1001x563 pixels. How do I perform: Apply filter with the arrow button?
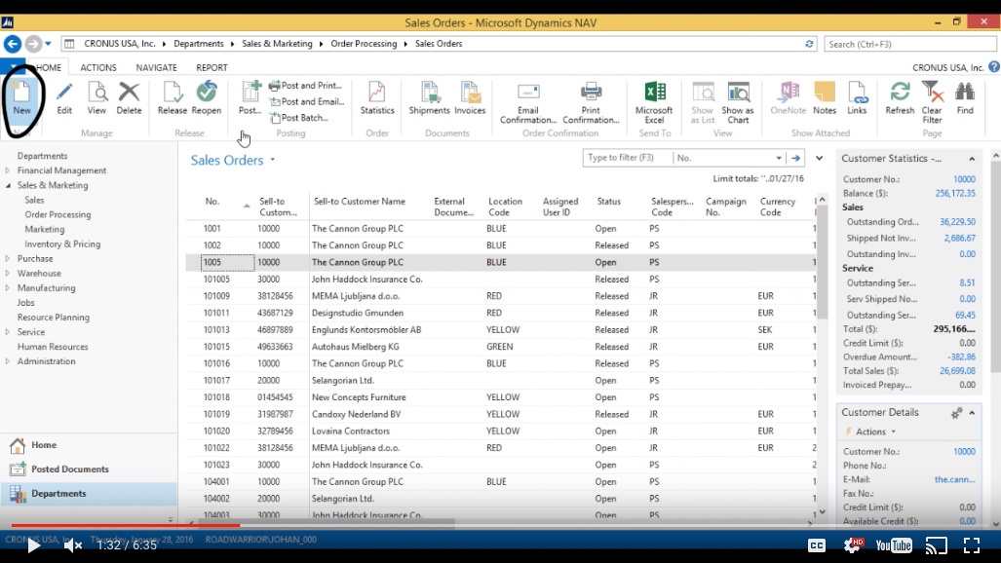[795, 158]
